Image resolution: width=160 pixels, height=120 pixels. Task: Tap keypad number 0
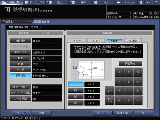[x=119, y=100]
